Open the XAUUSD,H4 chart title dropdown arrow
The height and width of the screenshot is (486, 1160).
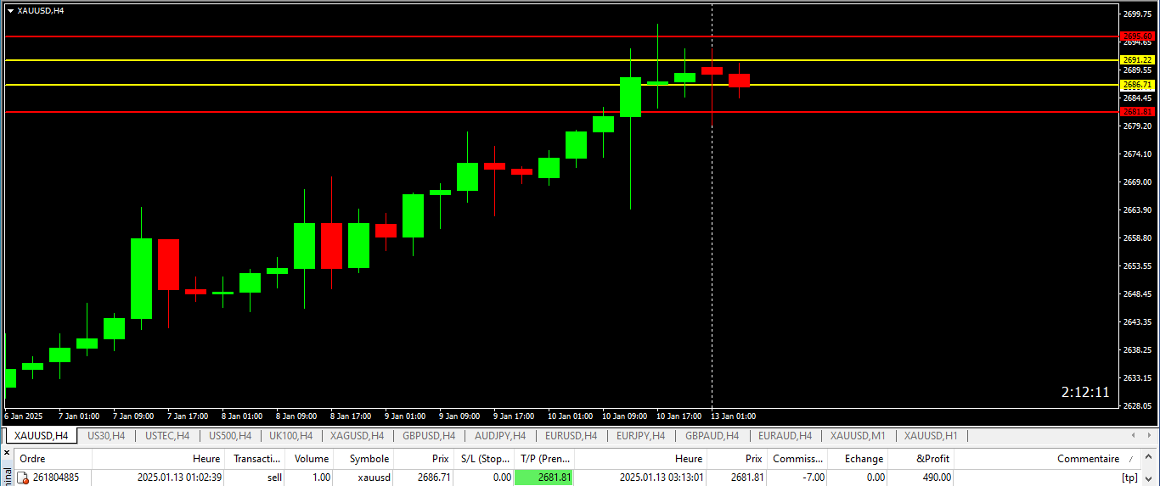coord(10,10)
